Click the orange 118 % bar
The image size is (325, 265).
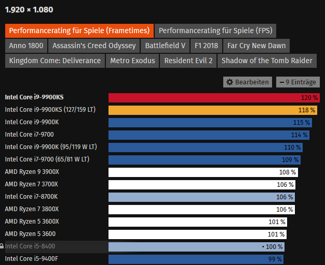213,110
